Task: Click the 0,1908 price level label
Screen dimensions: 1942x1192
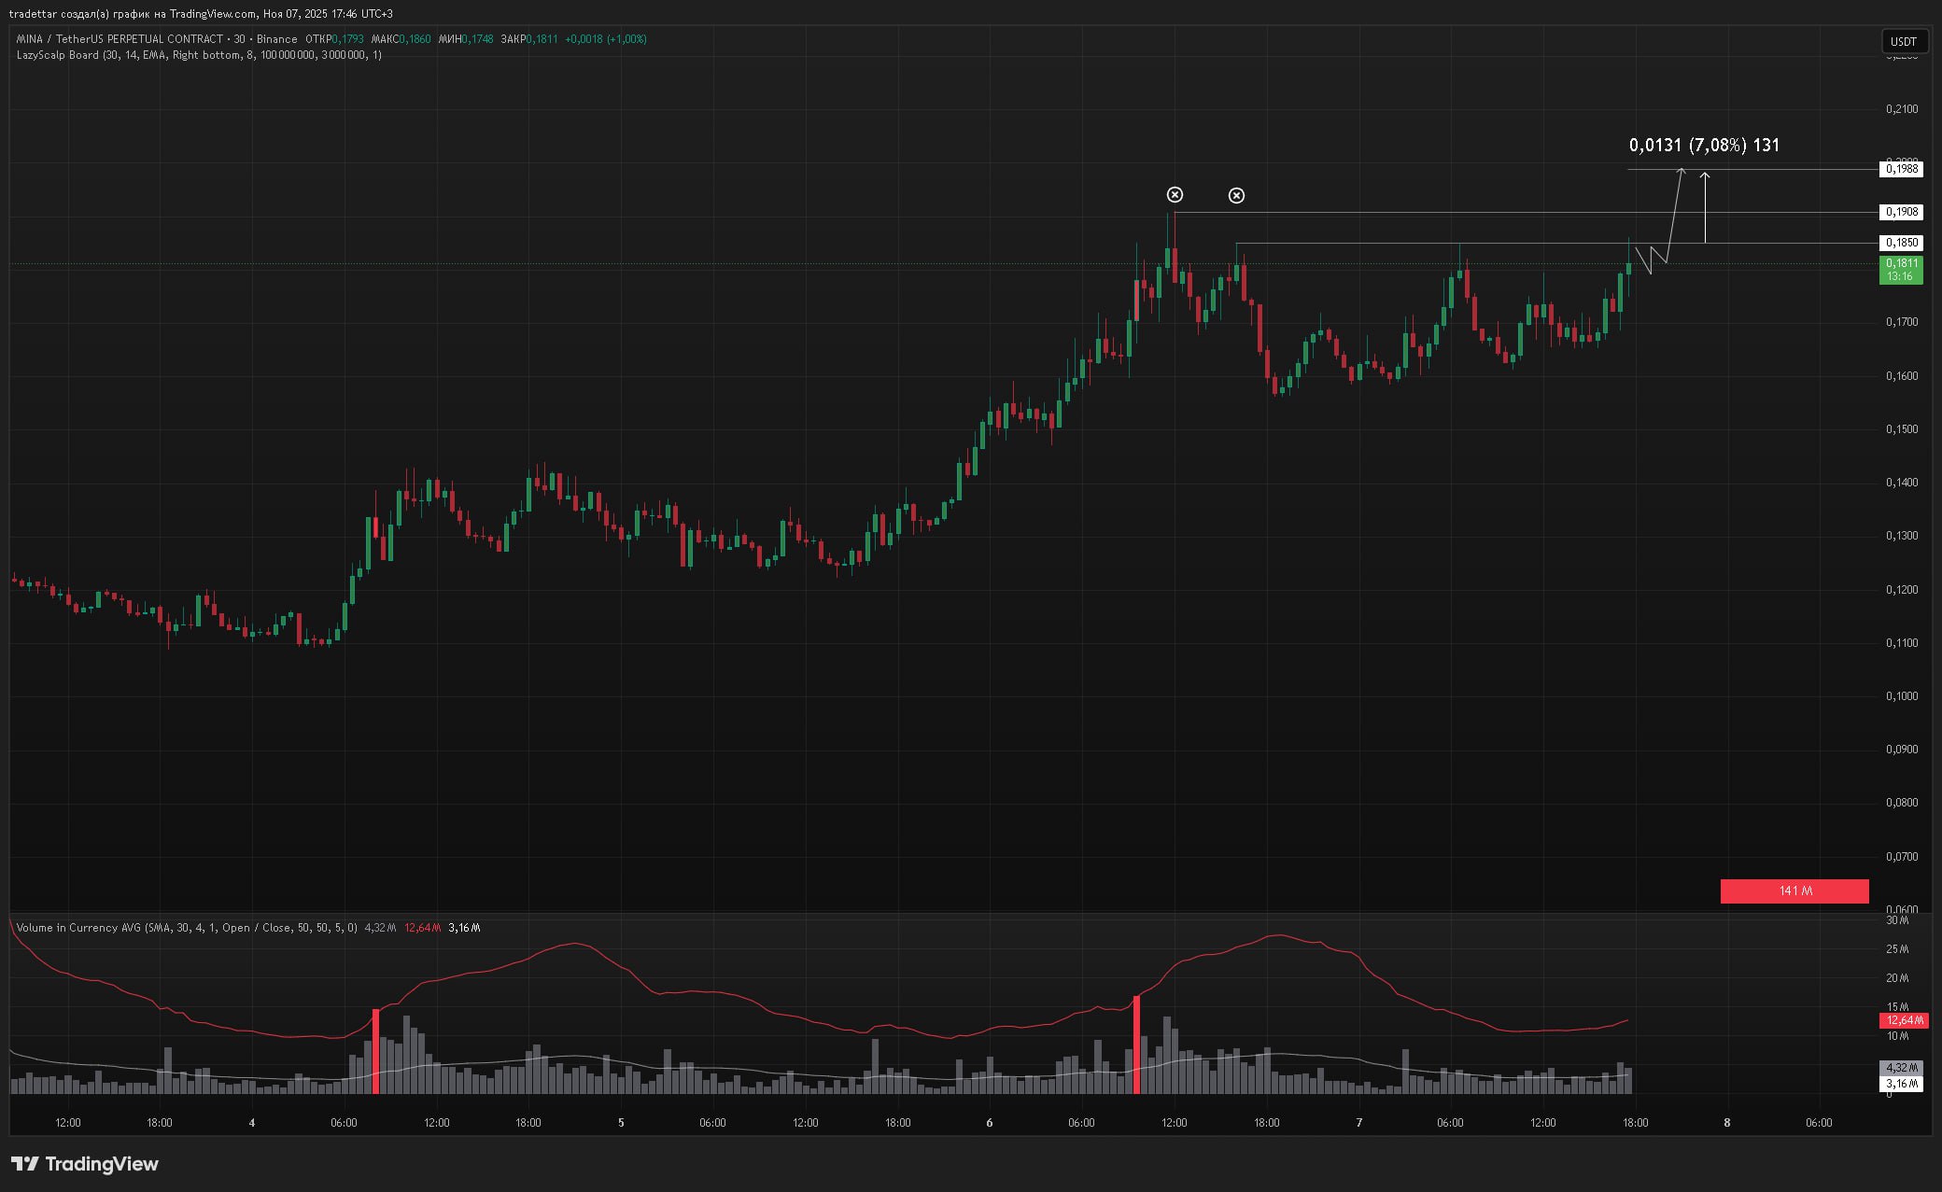Action: (1901, 212)
